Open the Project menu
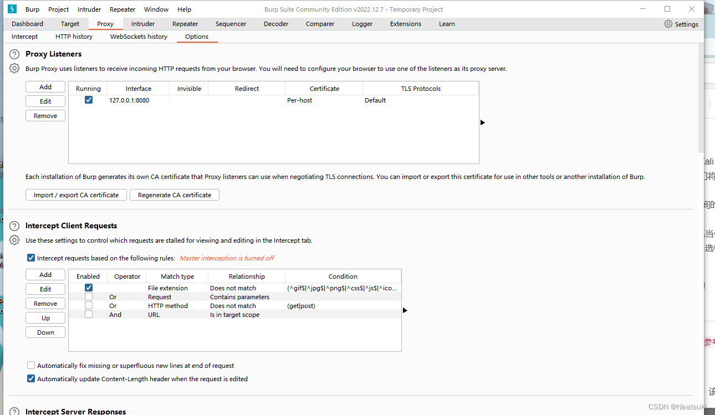This screenshot has height=415, width=715. 59,9
